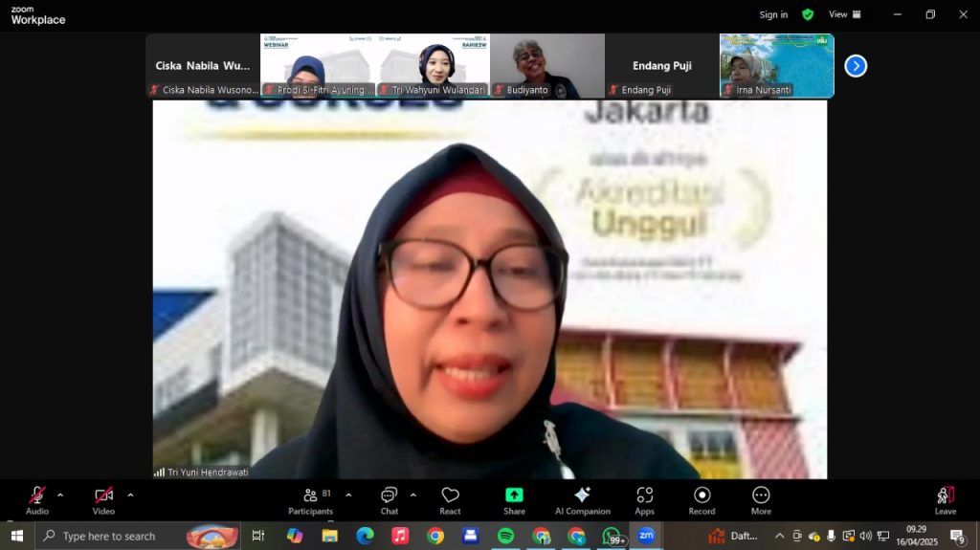
Task: Open Copilot from the taskbar
Action: (x=295, y=536)
